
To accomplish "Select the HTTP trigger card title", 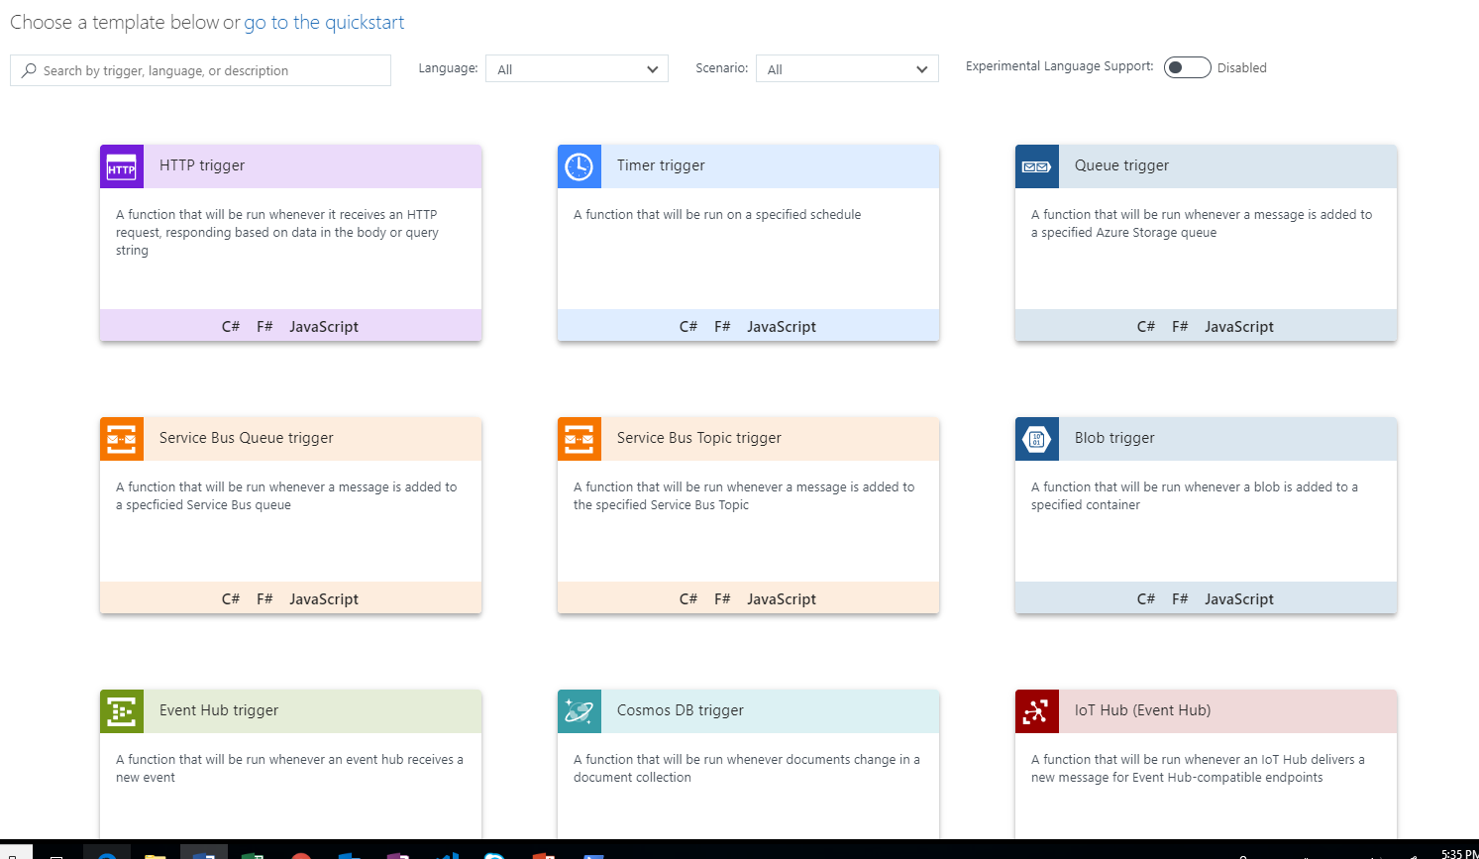I will (x=202, y=165).
